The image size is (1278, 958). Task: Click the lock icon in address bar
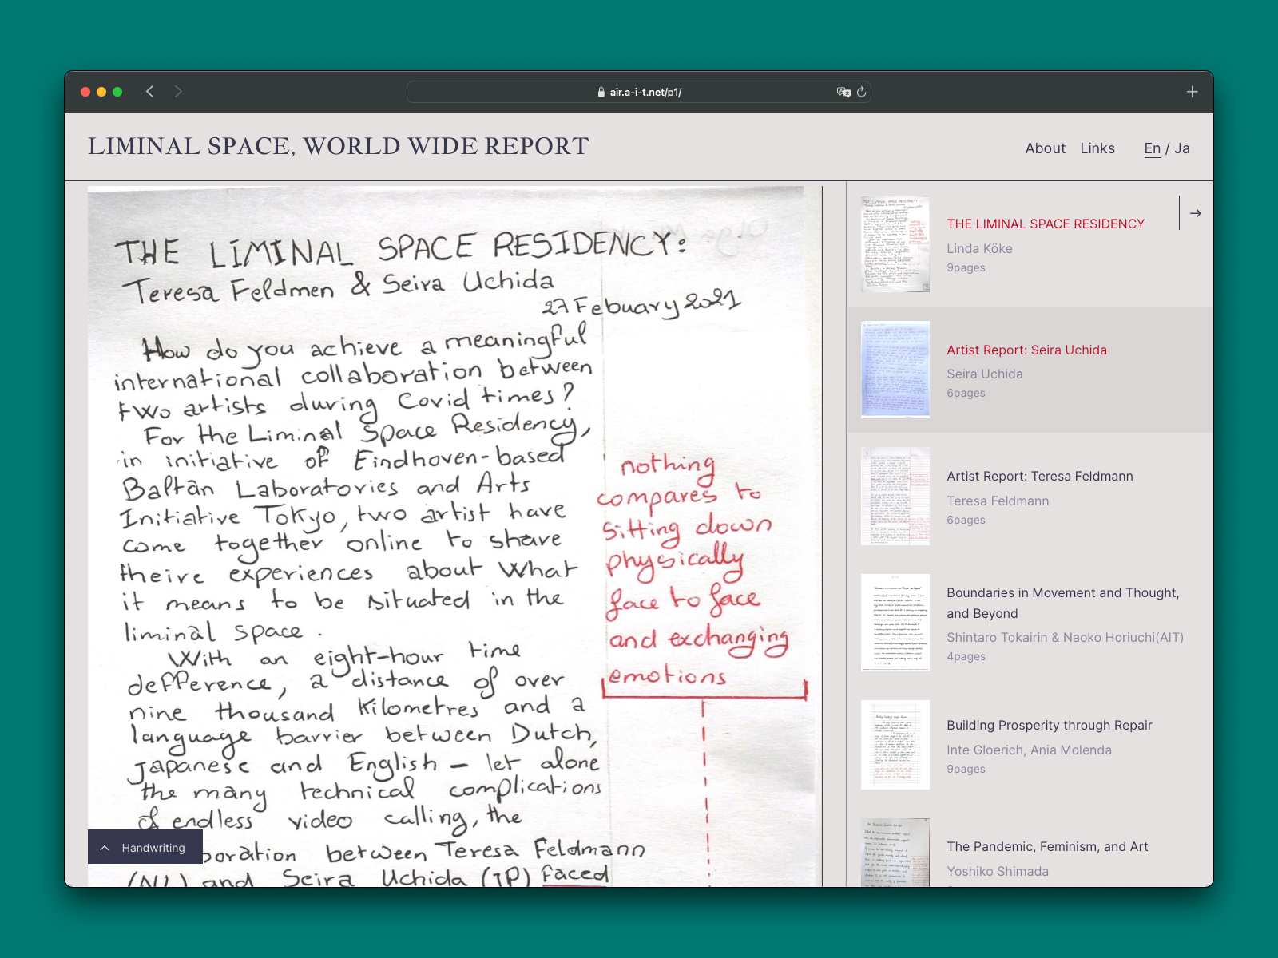601,93
